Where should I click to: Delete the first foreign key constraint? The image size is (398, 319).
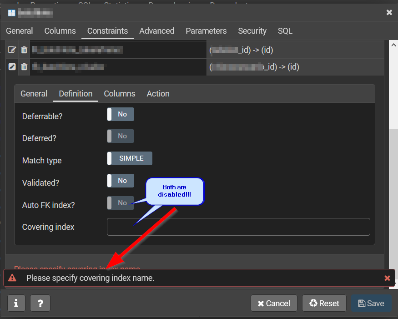(x=24, y=50)
